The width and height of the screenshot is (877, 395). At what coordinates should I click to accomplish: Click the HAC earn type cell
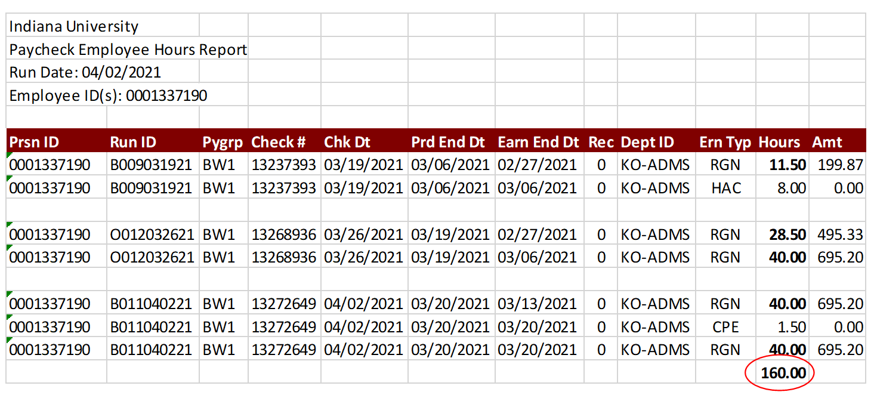click(x=726, y=189)
